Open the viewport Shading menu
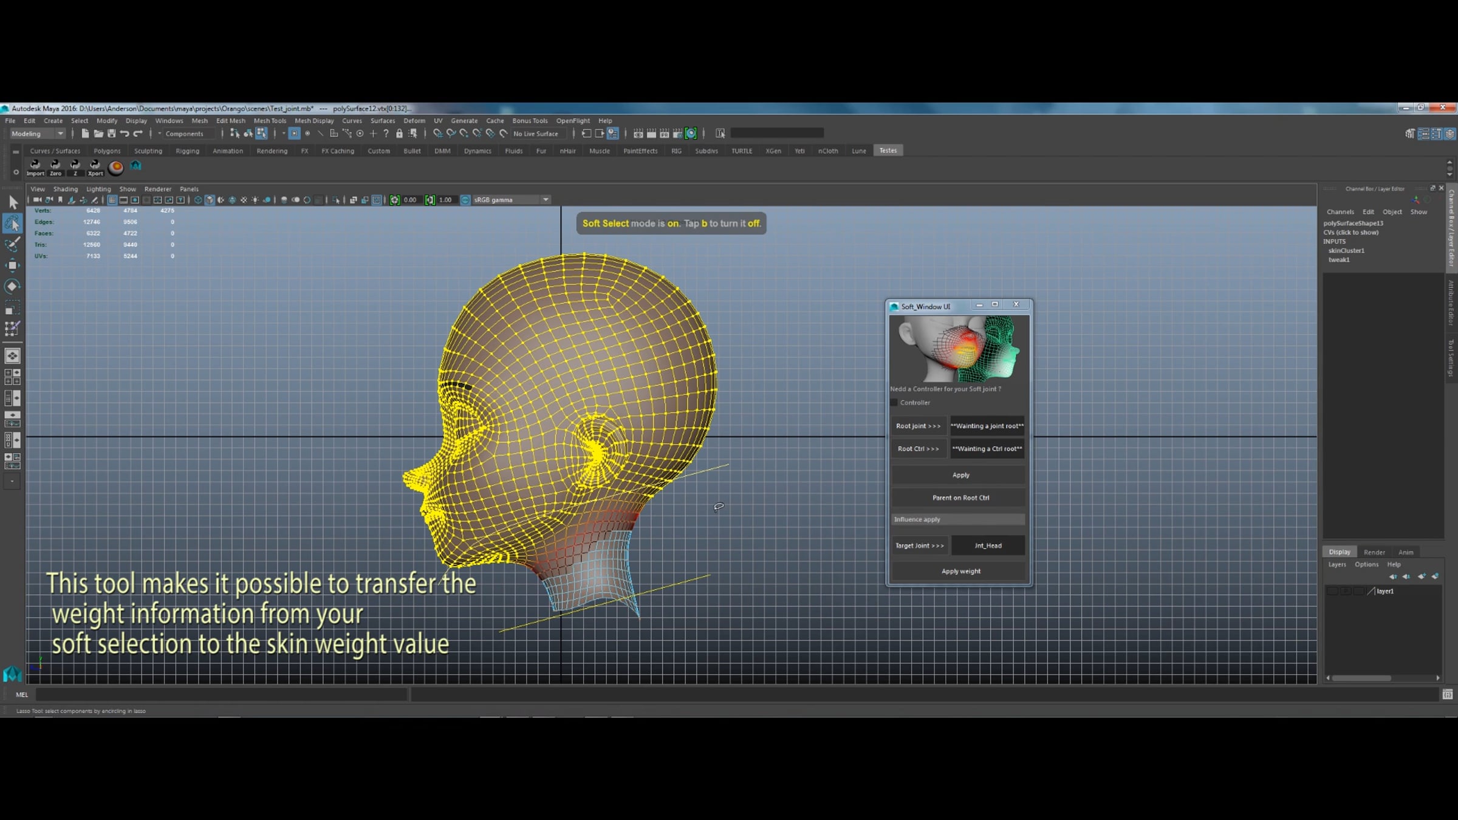1458x820 pixels. tap(66, 189)
